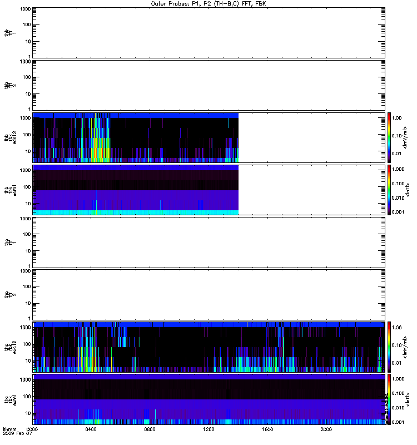
Task: Click the thb fff 2 panel label
Action: click(10, 86)
